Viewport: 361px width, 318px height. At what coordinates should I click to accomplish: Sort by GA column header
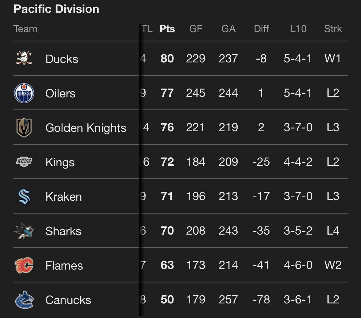(228, 29)
